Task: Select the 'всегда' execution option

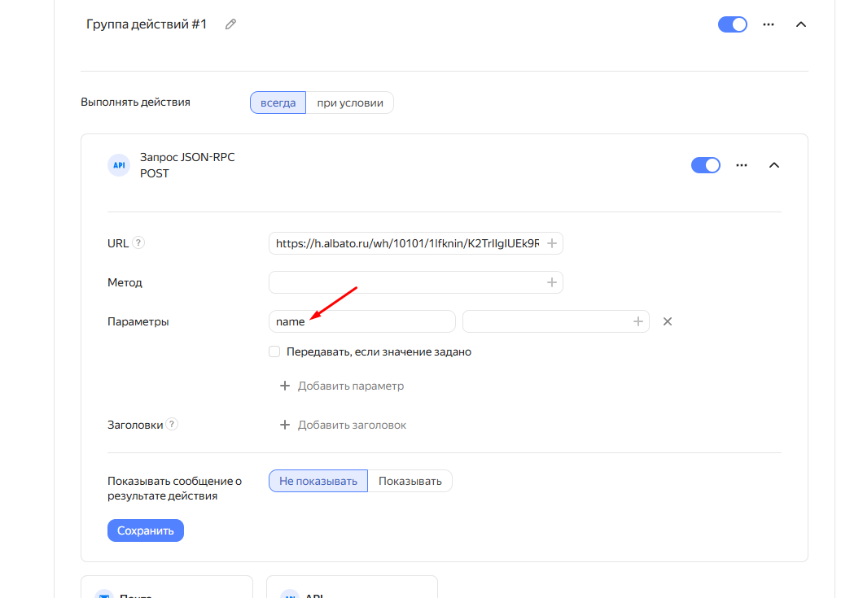Action: 278,103
